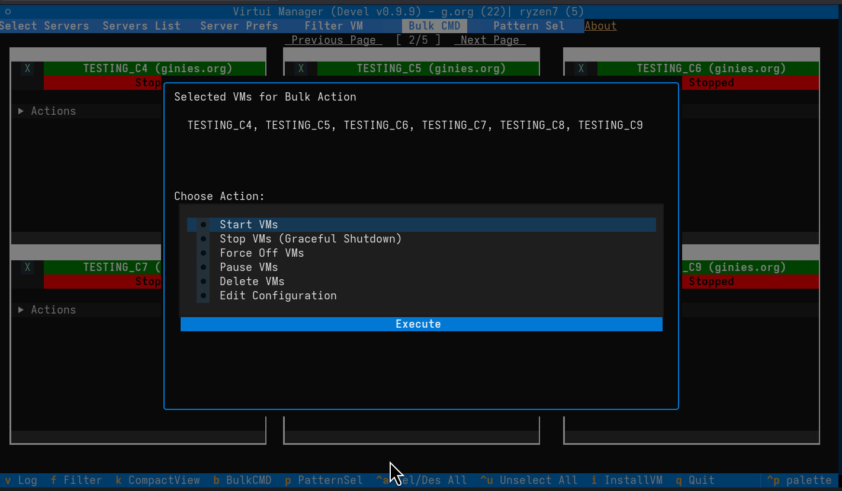Trigger Sel/Des All from the bottom bar
Viewport: 842px width, 491px height.
pyautogui.click(x=422, y=480)
